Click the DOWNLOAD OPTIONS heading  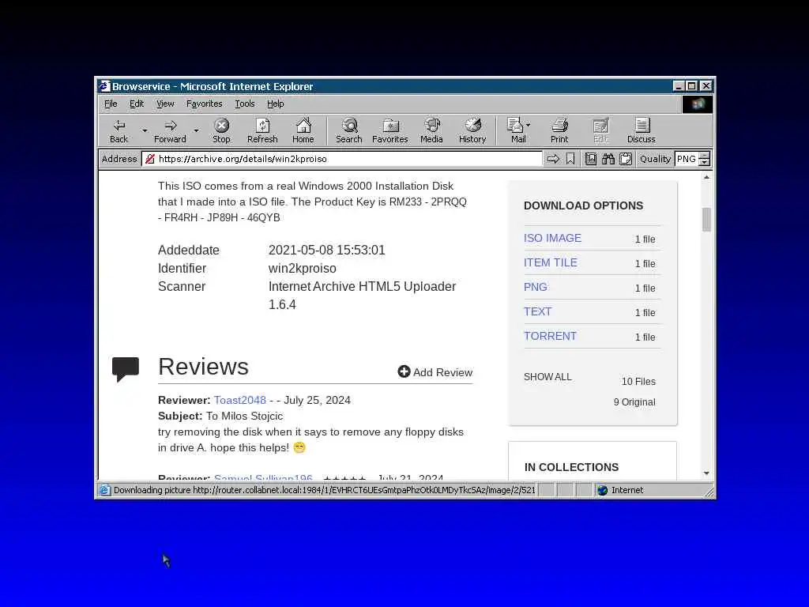tap(584, 205)
